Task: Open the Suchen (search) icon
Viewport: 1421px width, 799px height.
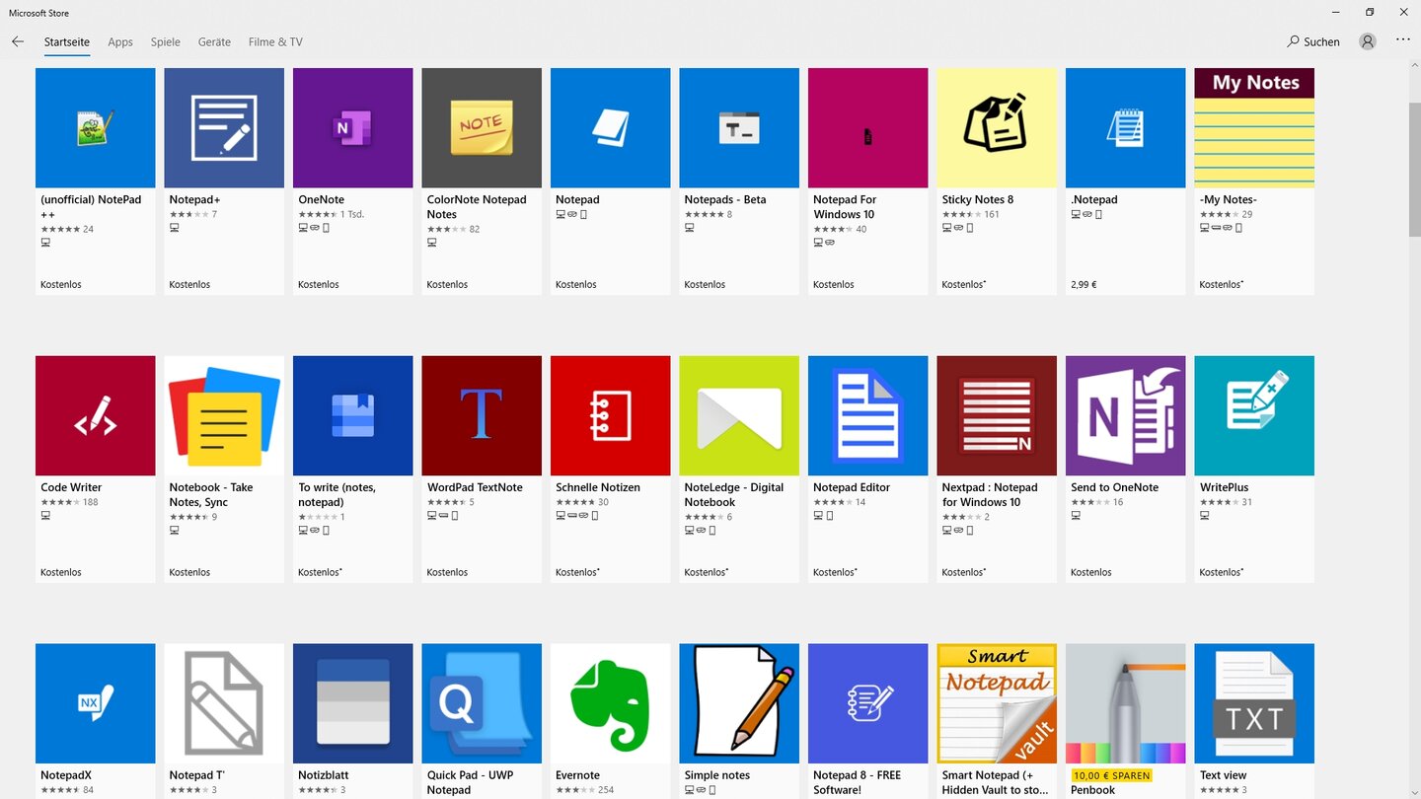Action: click(x=1313, y=41)
